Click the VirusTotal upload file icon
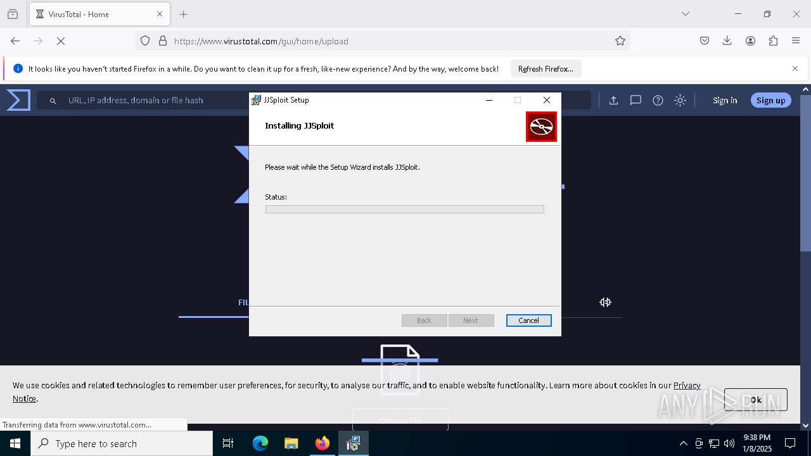 pyautogui.click(x=613, y=100)
